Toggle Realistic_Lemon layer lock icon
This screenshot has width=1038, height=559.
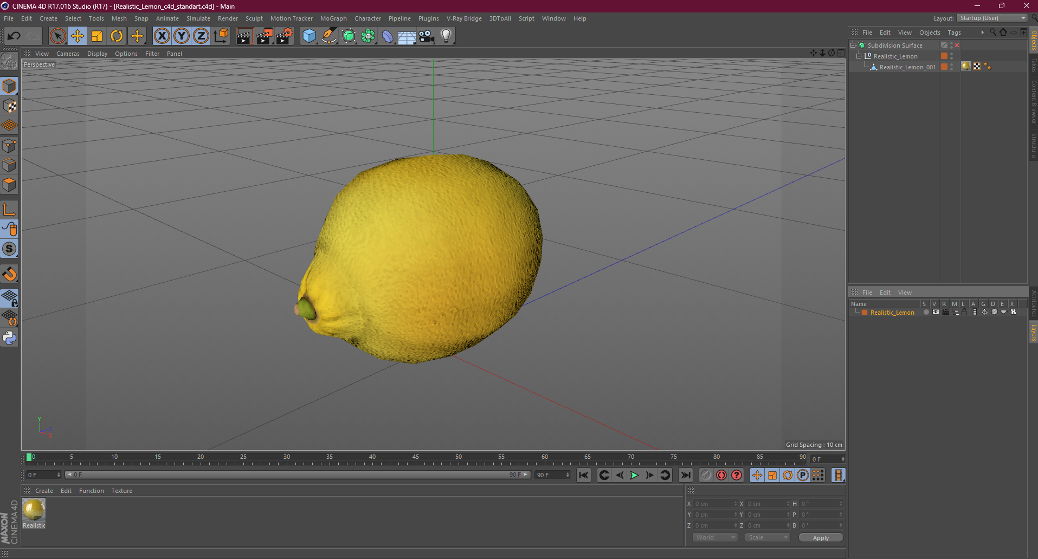[x=965, y=312]
